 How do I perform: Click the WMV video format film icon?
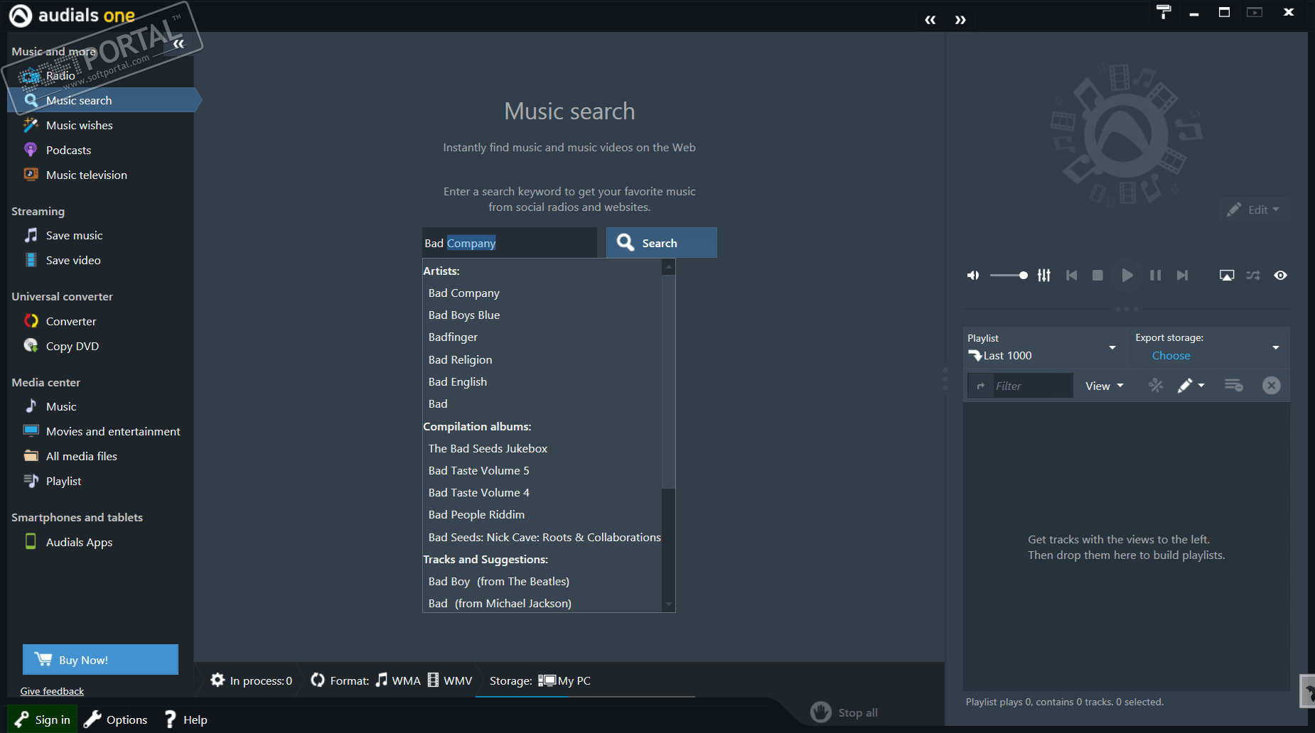433,680
